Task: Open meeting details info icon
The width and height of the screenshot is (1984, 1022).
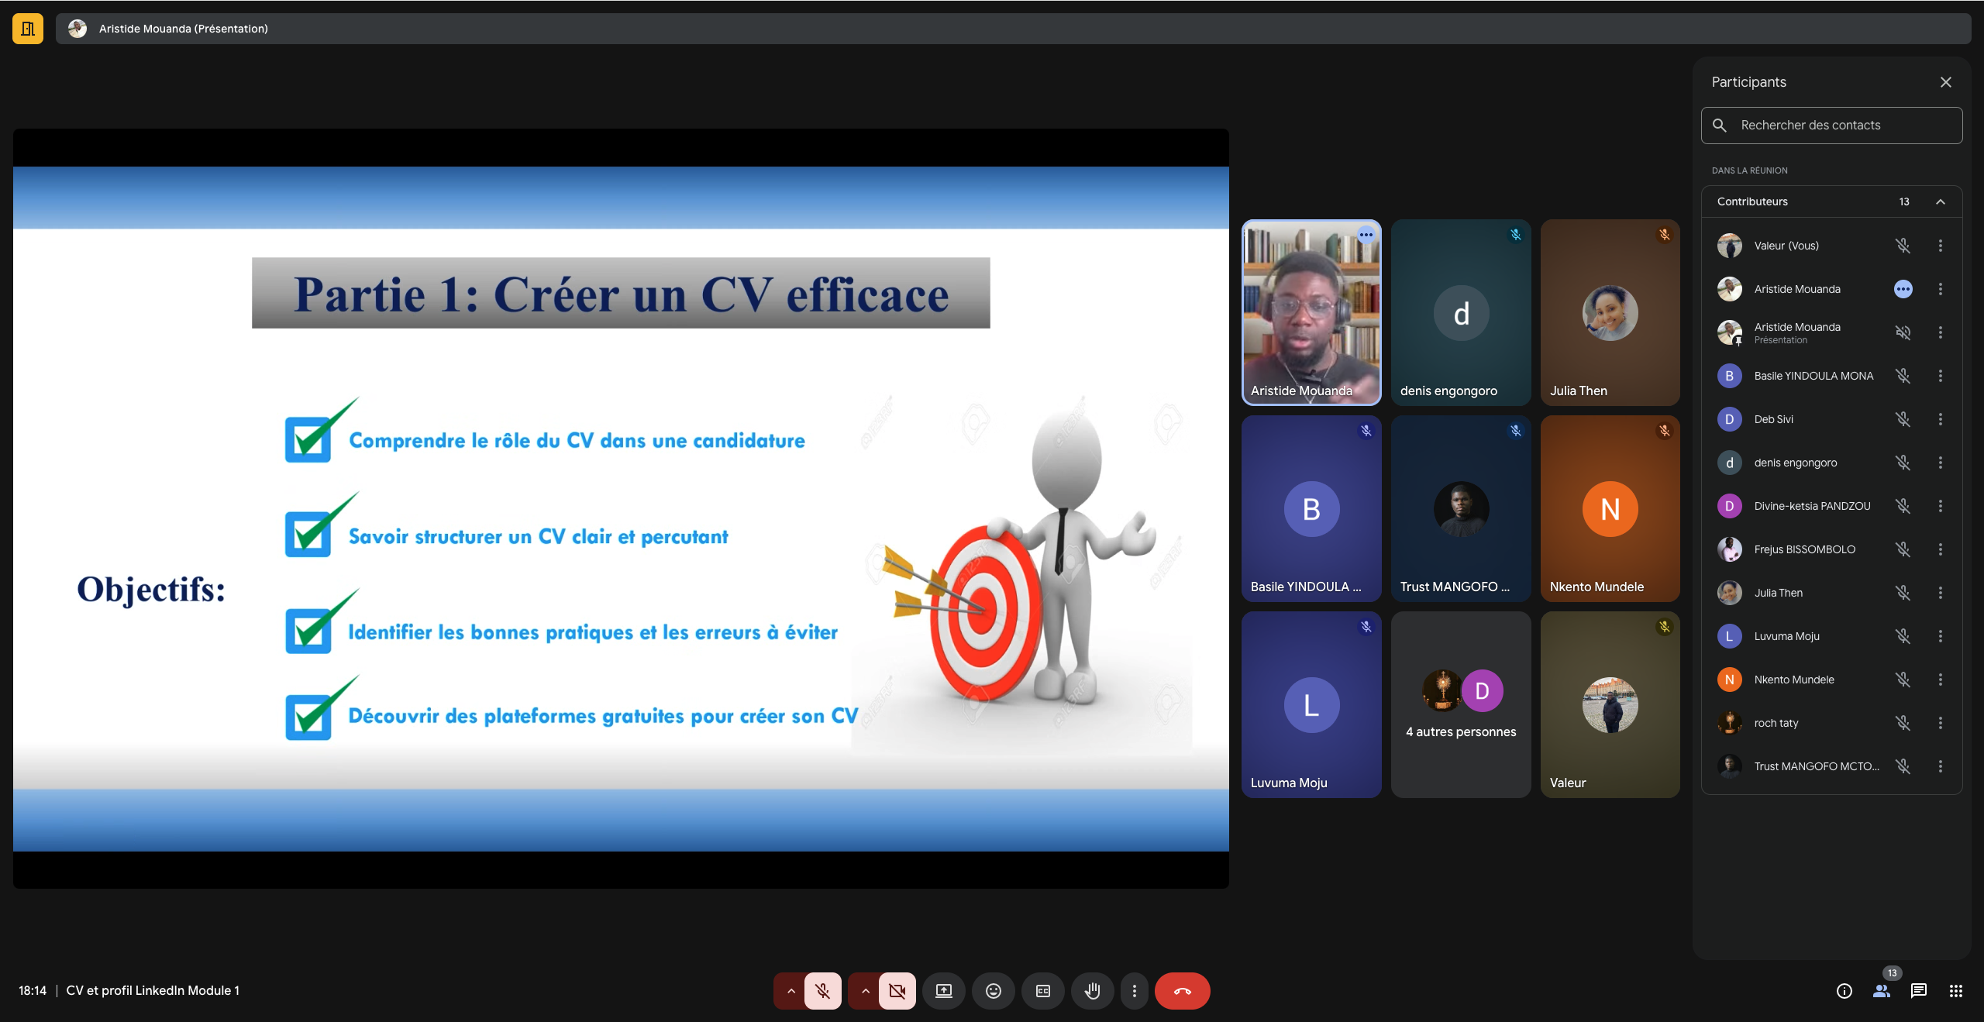Action: coord(1844,991)
